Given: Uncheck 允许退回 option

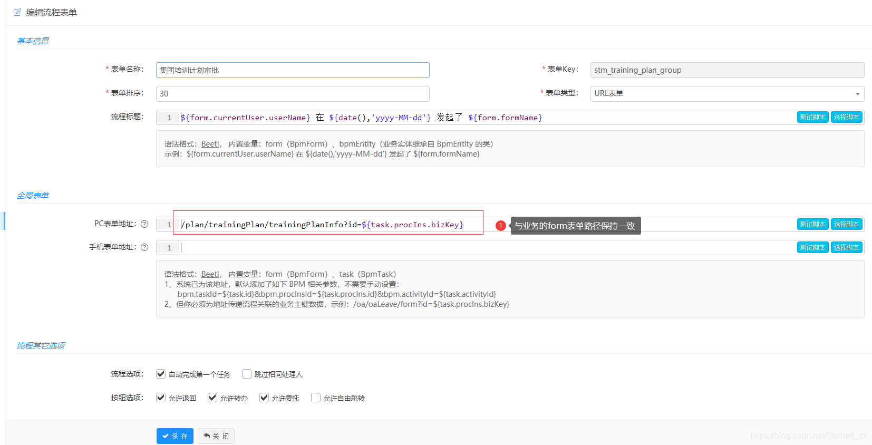Looking at the screenshot, I should [161, 398].
